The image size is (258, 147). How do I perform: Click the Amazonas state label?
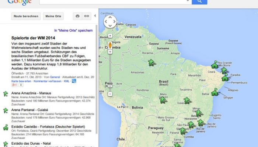(137, 72)
